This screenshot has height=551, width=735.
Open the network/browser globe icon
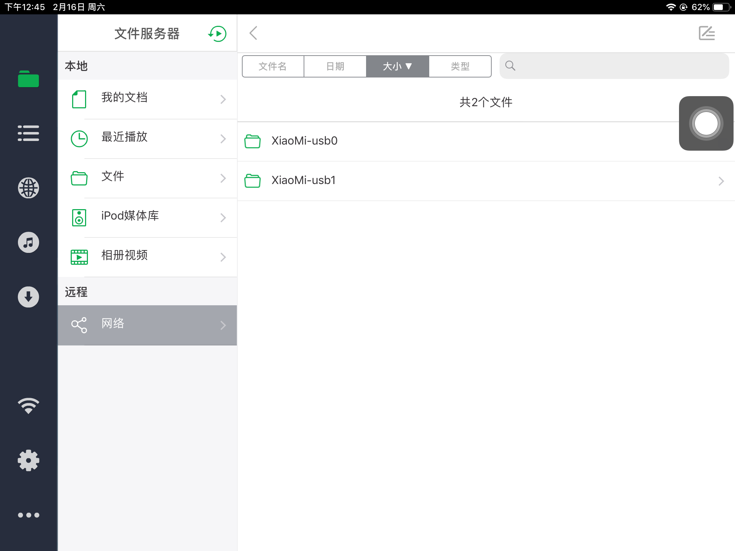coord(28,188)
